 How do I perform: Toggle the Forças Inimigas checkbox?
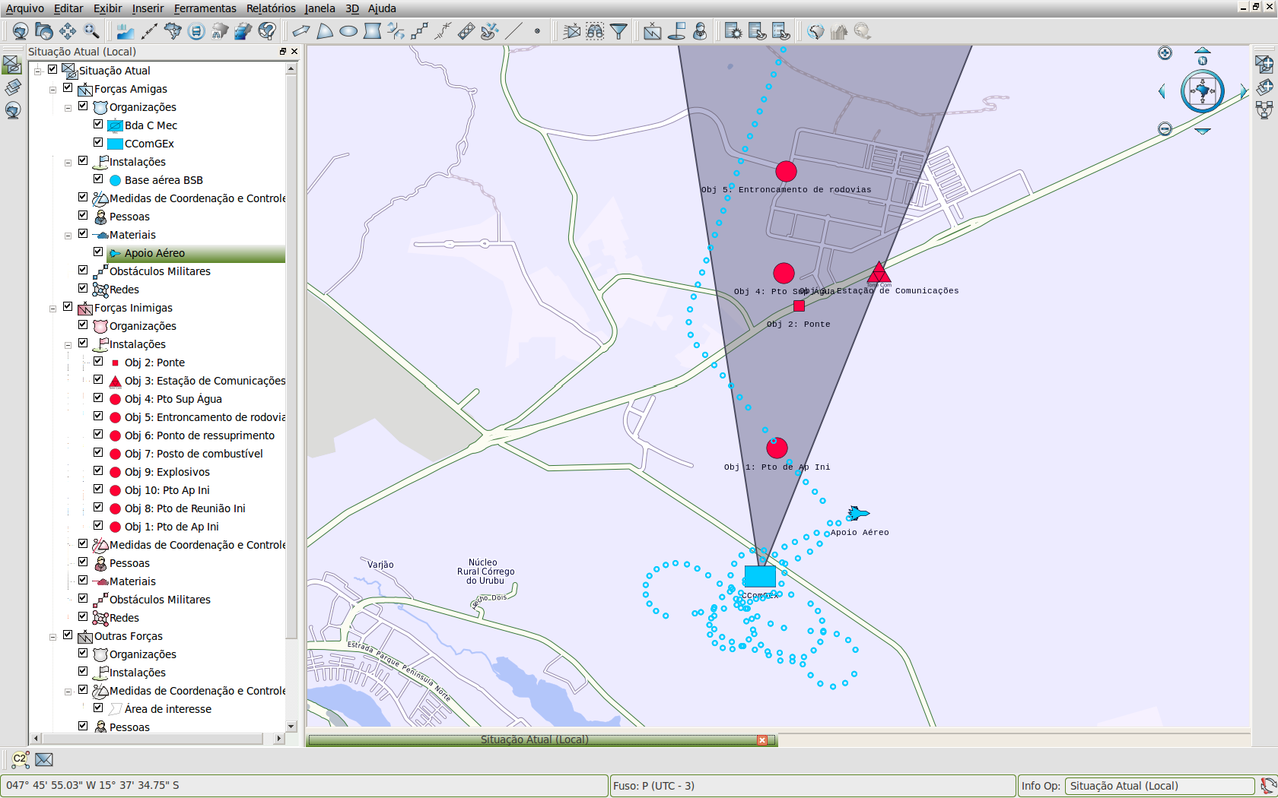[68, 306]
